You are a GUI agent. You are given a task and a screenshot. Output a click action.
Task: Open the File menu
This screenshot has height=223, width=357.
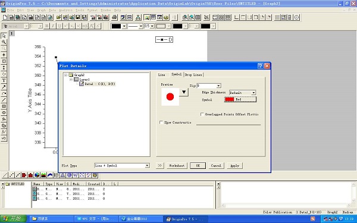[11, 10]
